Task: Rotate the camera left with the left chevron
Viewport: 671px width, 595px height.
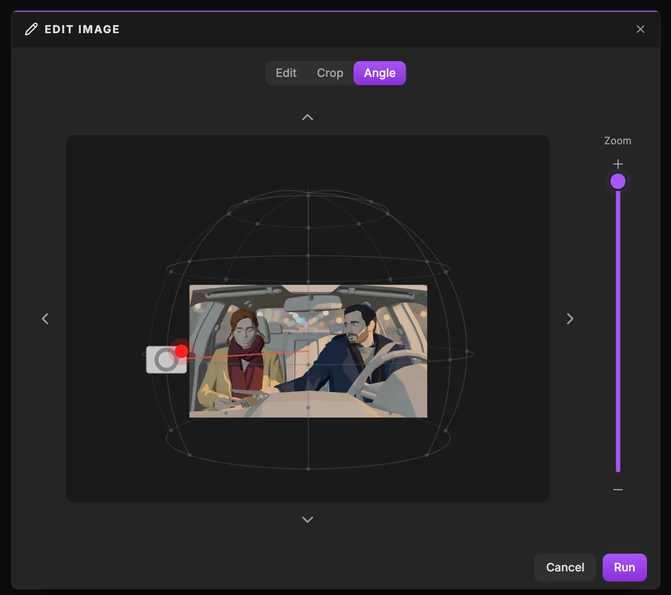Action: [45, 319]
